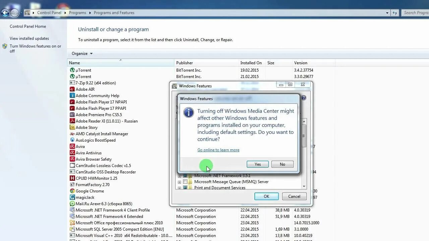Go to Control Panel in the breadcrumb
Screen dimensions: 429x241
point(49,13)
